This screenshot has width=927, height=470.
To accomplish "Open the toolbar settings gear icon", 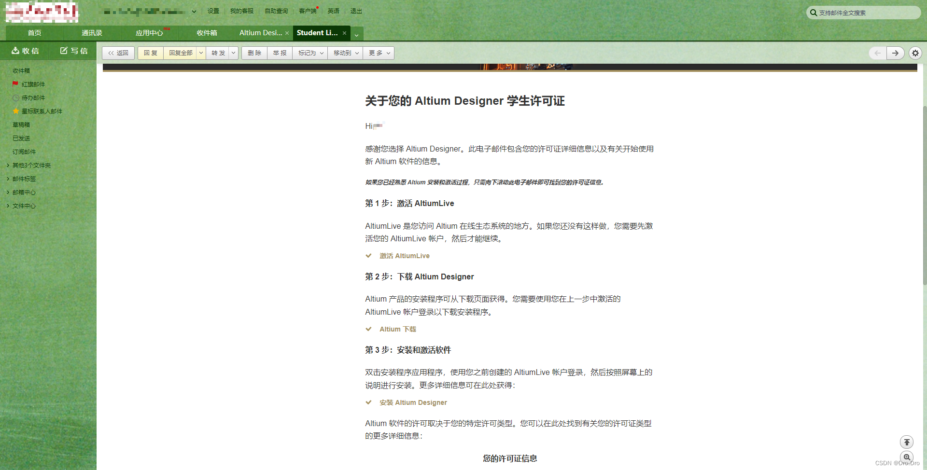I will click(915, 53).
